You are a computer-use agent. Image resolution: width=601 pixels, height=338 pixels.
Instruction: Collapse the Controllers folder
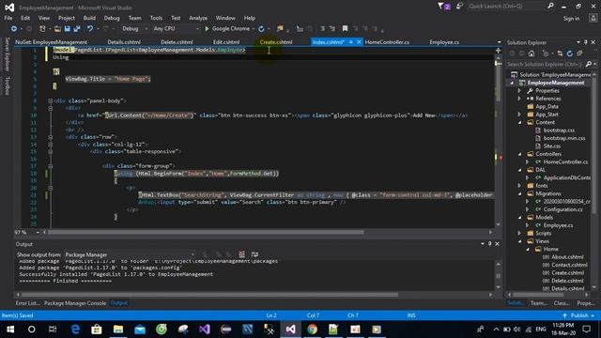[519, 154]
